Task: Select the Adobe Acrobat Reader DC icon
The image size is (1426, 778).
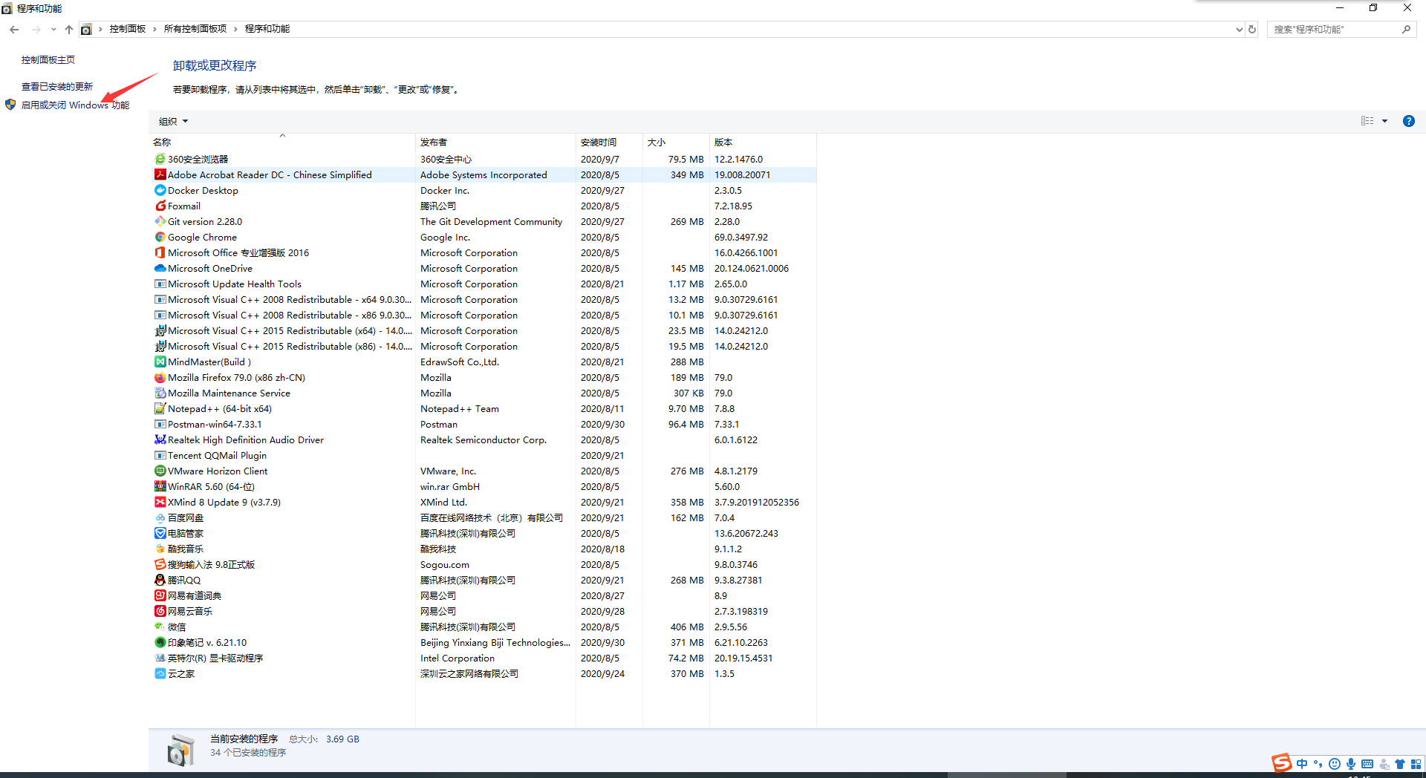Action: (x=160, y=174)
